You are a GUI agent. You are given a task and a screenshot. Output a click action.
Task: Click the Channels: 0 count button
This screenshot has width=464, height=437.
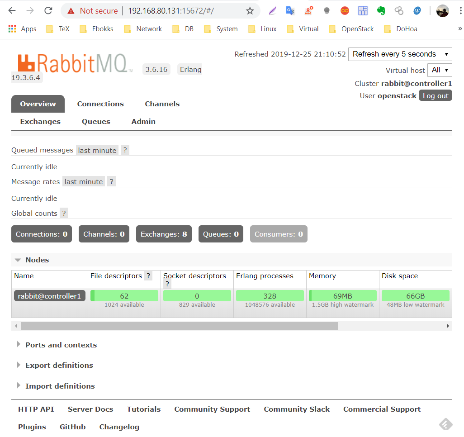pyautogui.click(x=104, y=234)
